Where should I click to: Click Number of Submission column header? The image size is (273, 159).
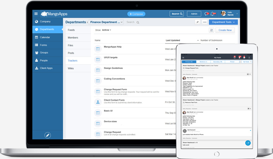coord(211,40)
